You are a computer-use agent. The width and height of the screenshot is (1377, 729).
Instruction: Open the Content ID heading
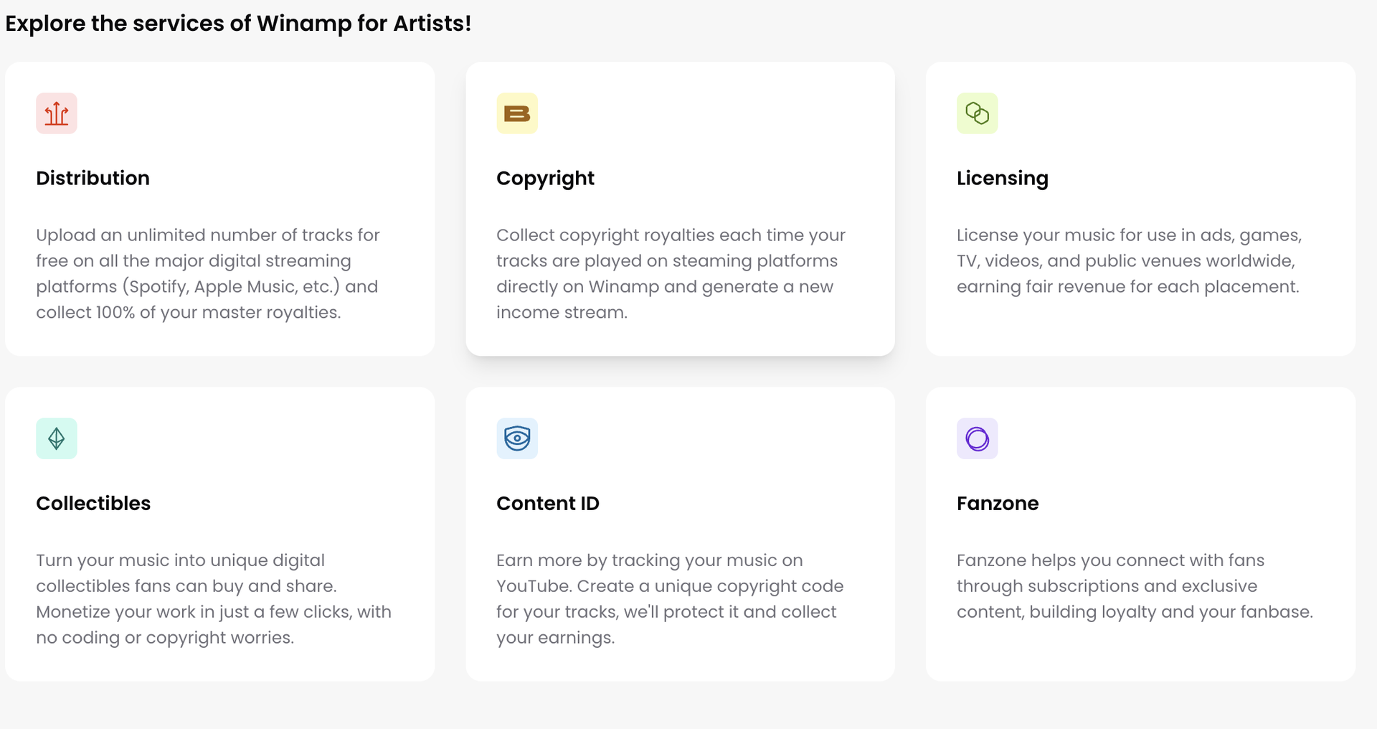548,503
